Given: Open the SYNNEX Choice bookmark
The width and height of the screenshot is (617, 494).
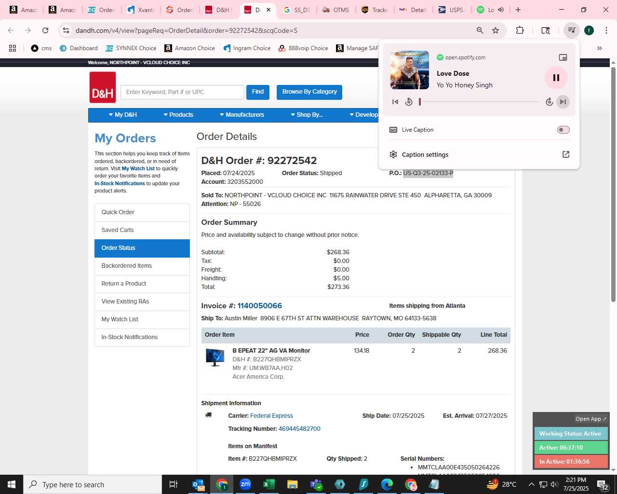Looking at the screenshot, I should pos(131,48).
